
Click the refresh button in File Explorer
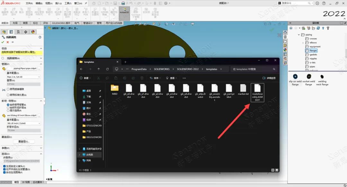coord(107,69)
